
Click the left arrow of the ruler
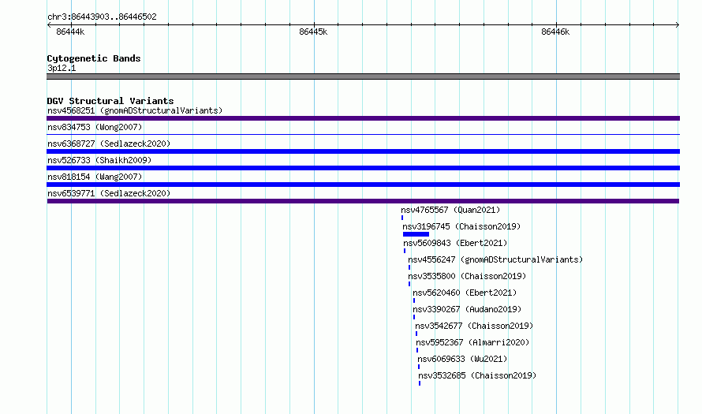(49, 24)
